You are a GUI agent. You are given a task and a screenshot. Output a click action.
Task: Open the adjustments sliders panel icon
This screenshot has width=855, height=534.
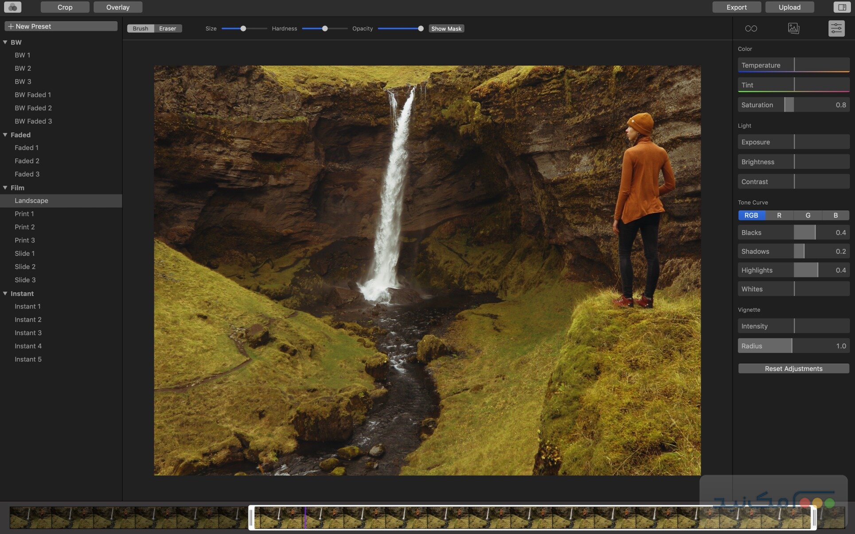(x=837, y=28)
